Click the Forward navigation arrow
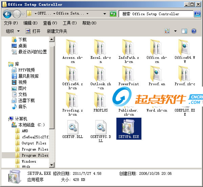The image size is (203, 187). (x=17, y=14)
